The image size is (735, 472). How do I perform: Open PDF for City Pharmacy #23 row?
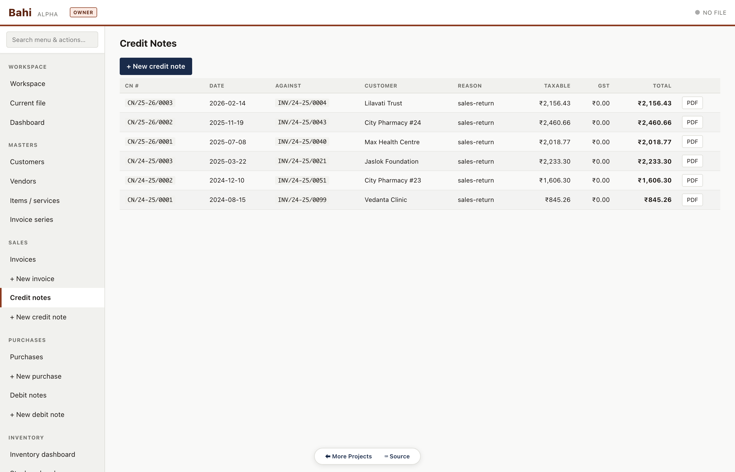pyautogui.click(x=692, y=180)
